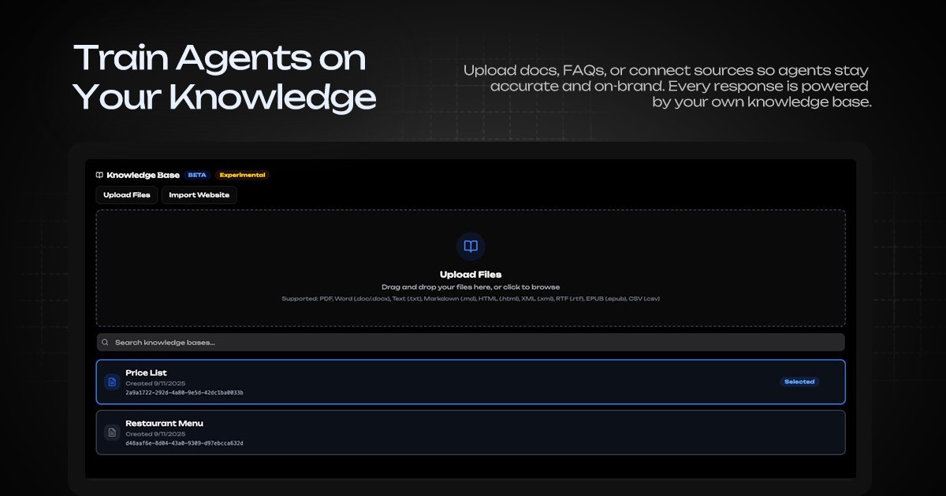Click the Price List document icon

tap(112, 382)
